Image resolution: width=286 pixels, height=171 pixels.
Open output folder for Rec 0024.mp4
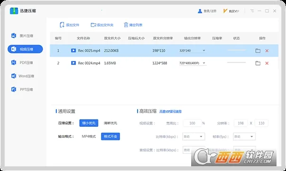258,63
